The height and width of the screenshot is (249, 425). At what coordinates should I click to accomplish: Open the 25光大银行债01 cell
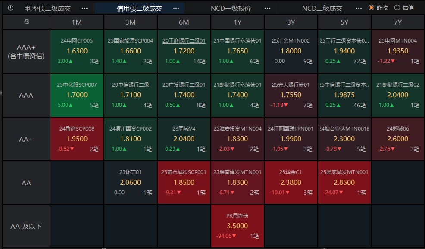coord(291,95)
